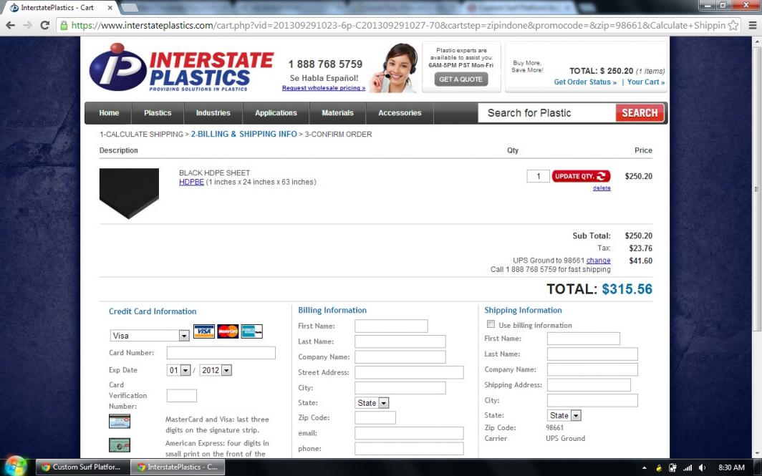The width and height of the screenshot is (762, 476).
Task: Click the change shipping link
Action: click(598, 261)
